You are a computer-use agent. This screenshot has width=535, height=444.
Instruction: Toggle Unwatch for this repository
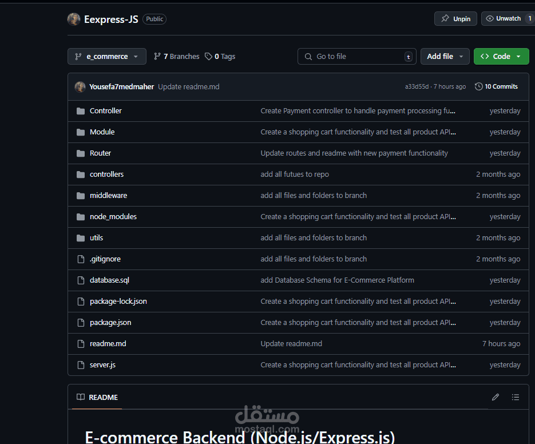508,18
